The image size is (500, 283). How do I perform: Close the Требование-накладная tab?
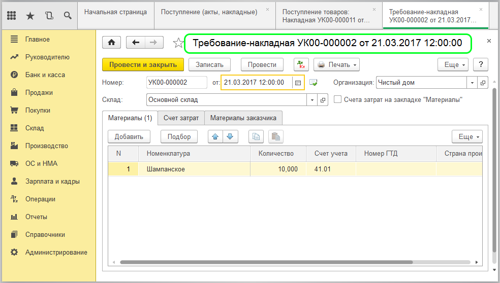pos(481,10)
